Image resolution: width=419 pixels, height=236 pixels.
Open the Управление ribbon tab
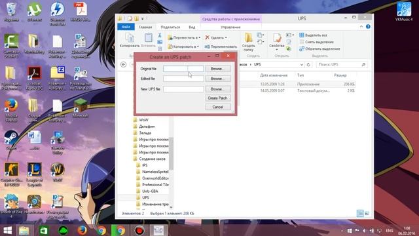point(230,27)
